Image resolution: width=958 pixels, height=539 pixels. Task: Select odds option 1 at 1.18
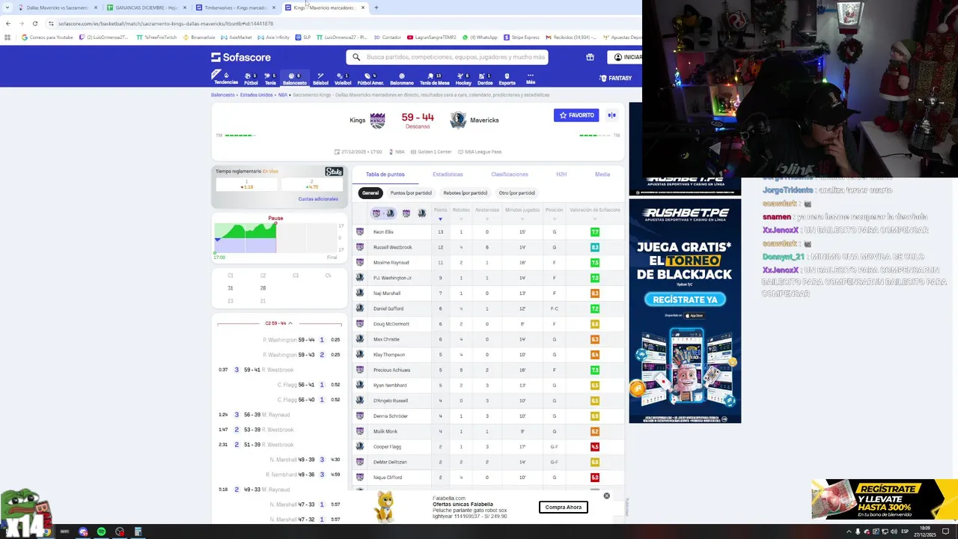pos(246,184)
